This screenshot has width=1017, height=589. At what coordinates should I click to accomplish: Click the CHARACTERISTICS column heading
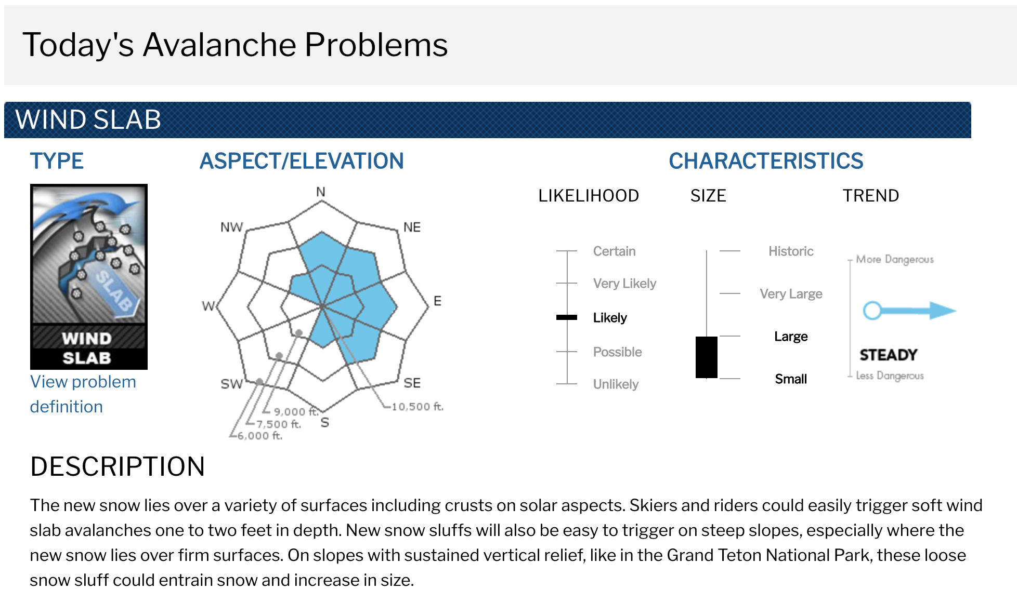[766, 161]
